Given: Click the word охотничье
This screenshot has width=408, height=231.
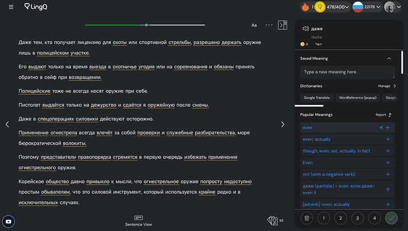Looking at the screenshot, I should pos(125,67).
